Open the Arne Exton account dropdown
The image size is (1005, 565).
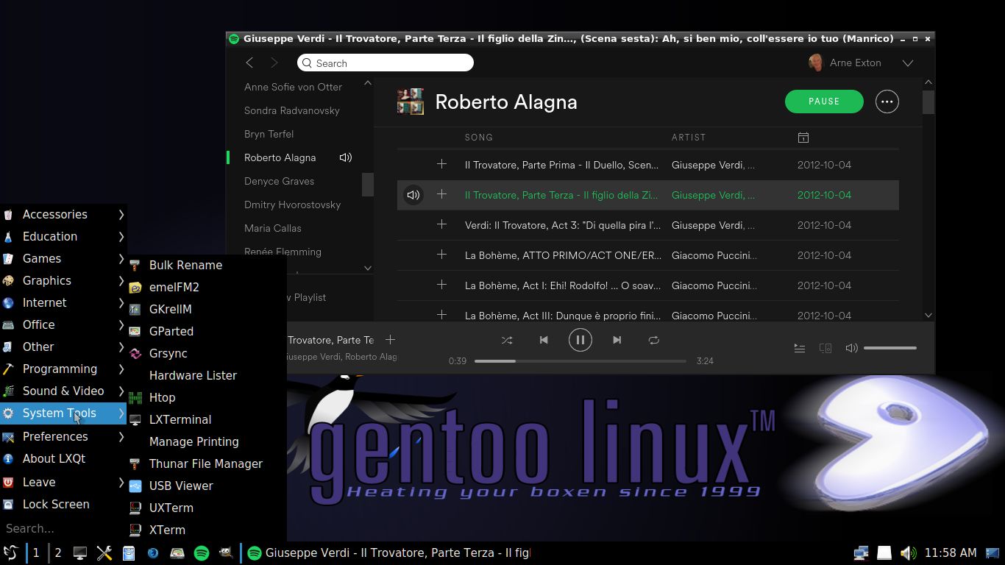[907, 63]
